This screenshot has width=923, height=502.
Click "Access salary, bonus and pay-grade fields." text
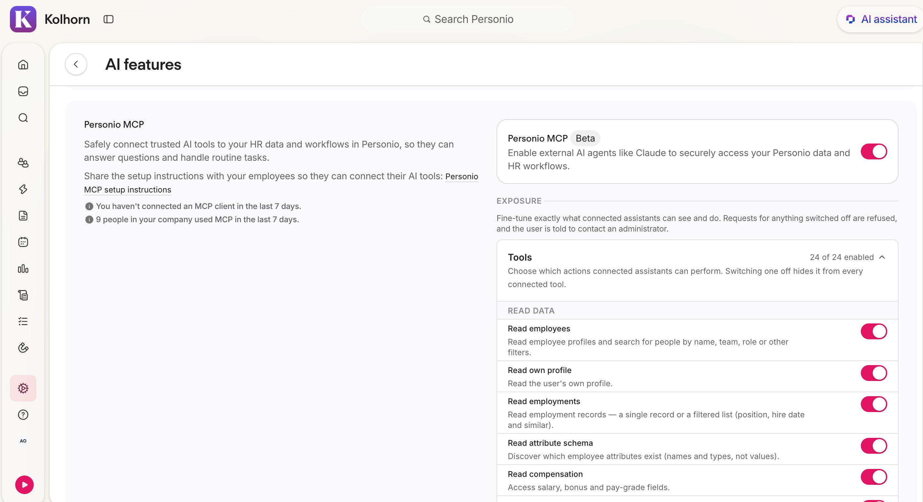point(589,487)
